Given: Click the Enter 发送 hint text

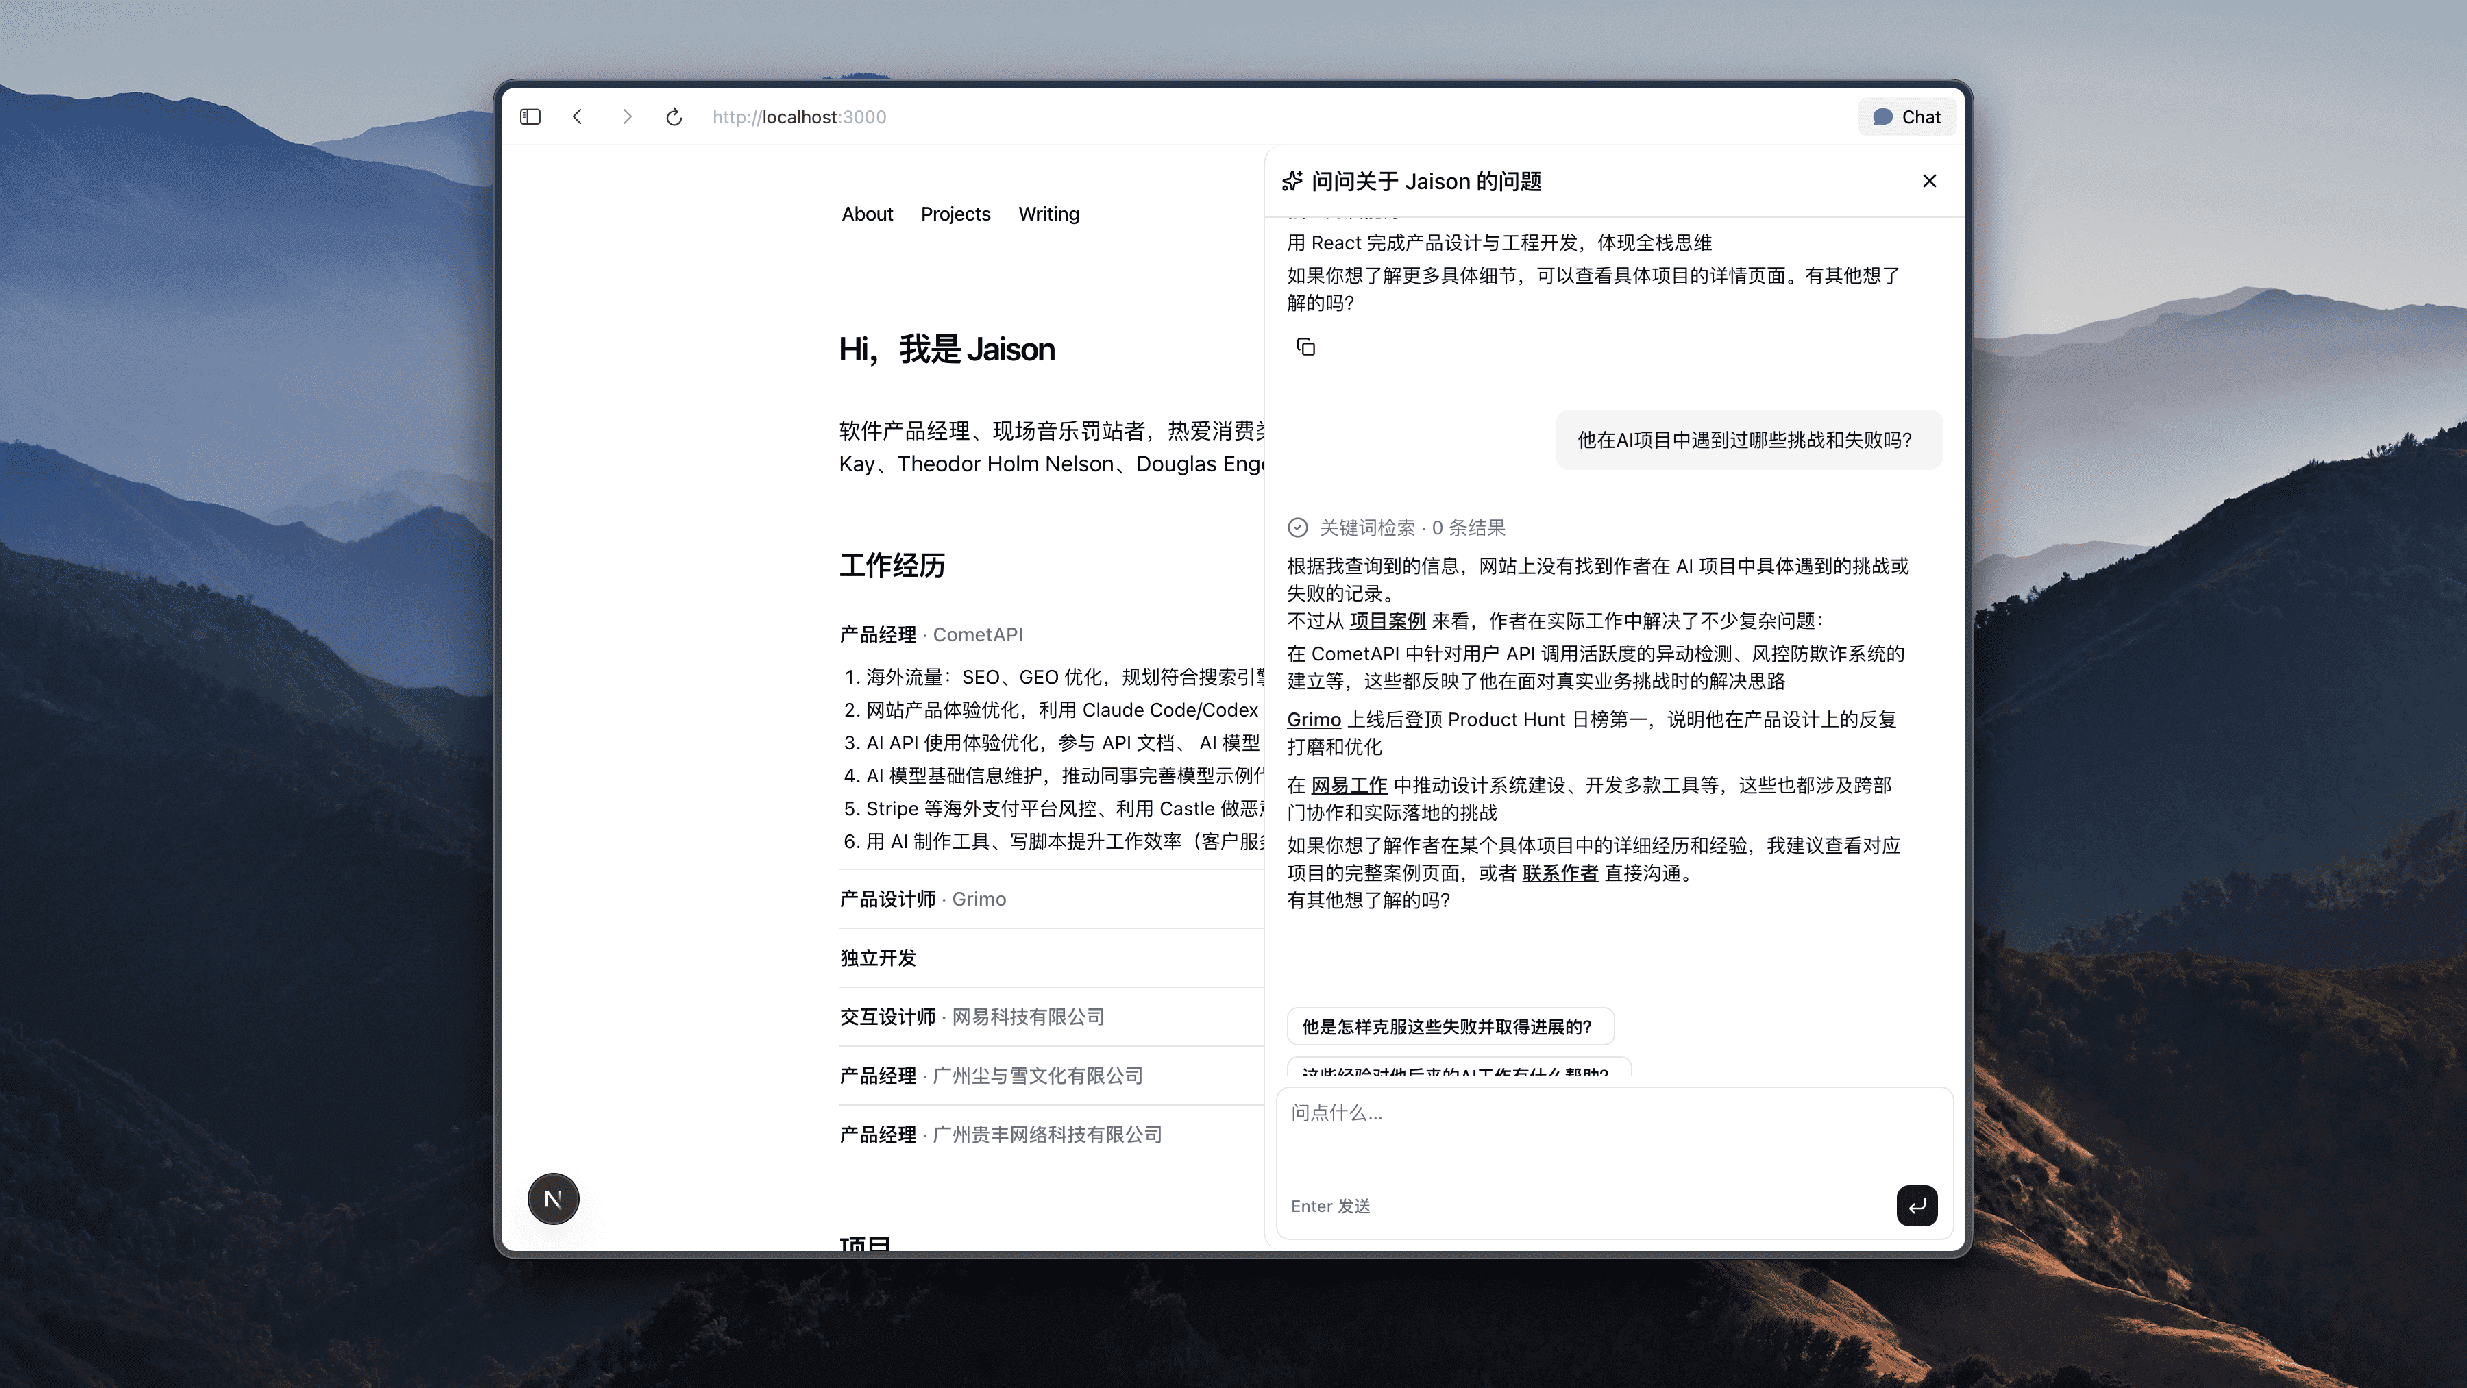Looking at the screenshot, I should (x=1330, y=1206).
